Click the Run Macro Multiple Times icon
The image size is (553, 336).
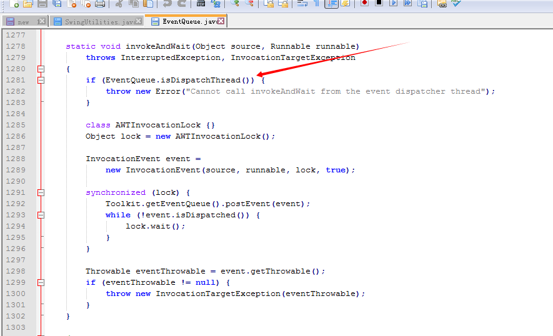(x=407, y=3)
